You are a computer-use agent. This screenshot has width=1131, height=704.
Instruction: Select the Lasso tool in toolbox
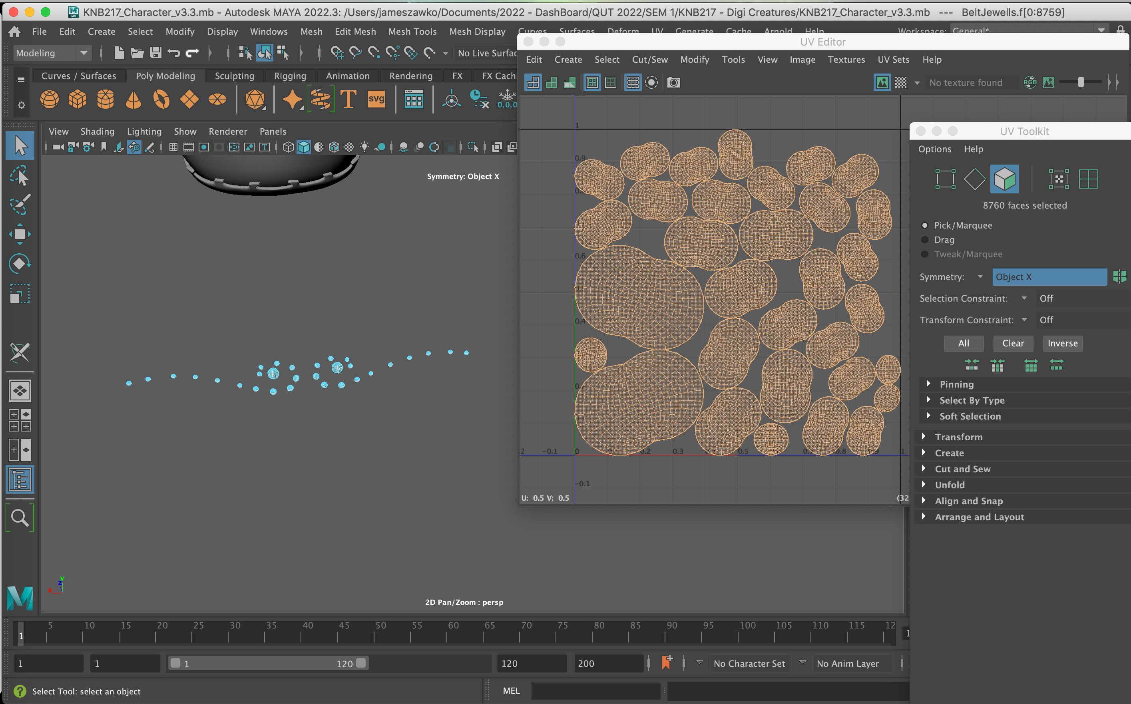(20, 176)
